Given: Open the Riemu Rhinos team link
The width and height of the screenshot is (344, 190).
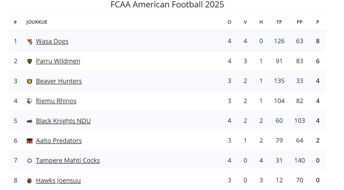Looking at the screenshot, I should (56, 101).
